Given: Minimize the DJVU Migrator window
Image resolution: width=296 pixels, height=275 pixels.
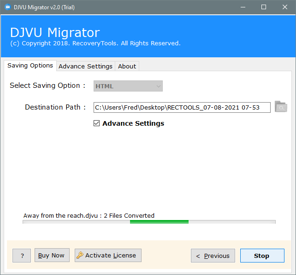Looking at the screenshot, I should (243, 7).
